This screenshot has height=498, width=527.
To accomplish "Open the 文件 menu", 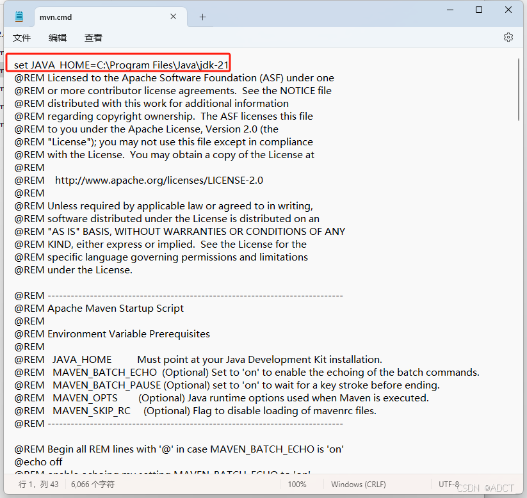I will pyautogui.click(x=21, y=37).
